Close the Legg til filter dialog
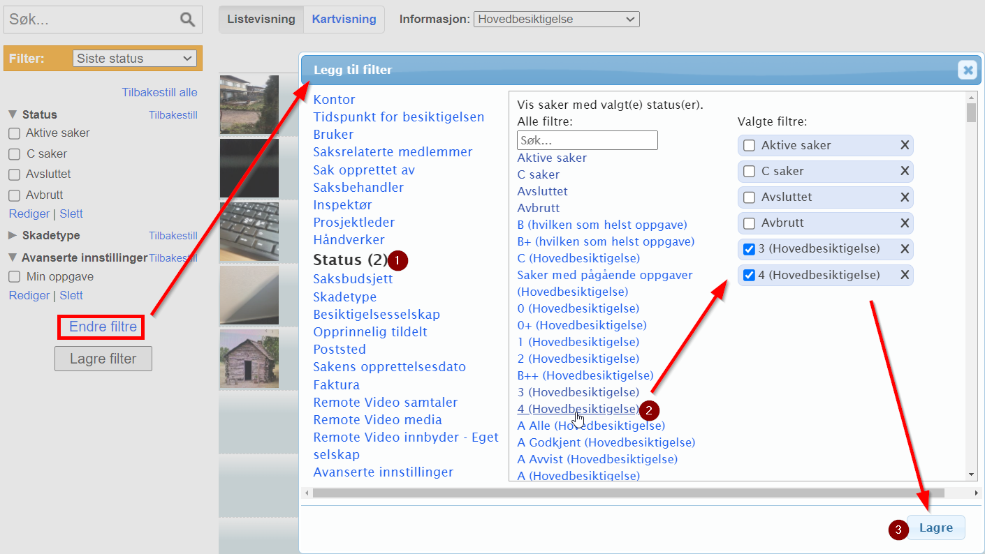This screenshot has width=985, height=554. pos(967,70)
